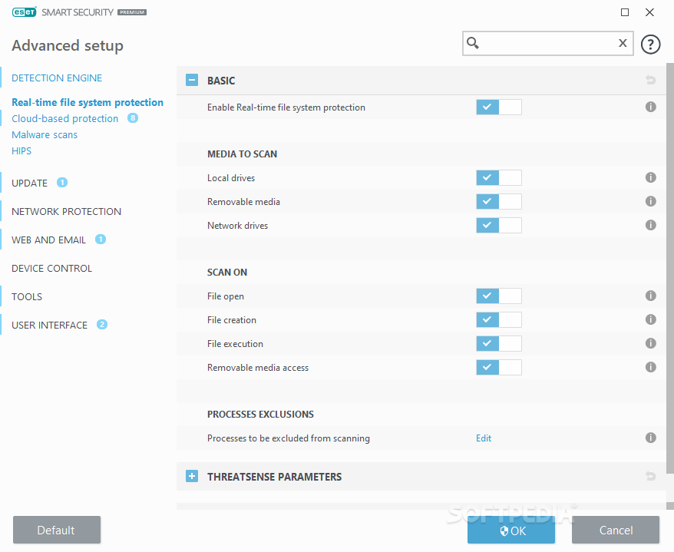Clear the search field with X
674x552 pixels.
point(623,43)
